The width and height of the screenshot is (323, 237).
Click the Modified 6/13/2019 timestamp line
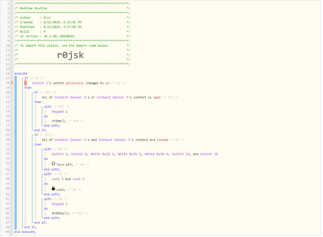72,27
